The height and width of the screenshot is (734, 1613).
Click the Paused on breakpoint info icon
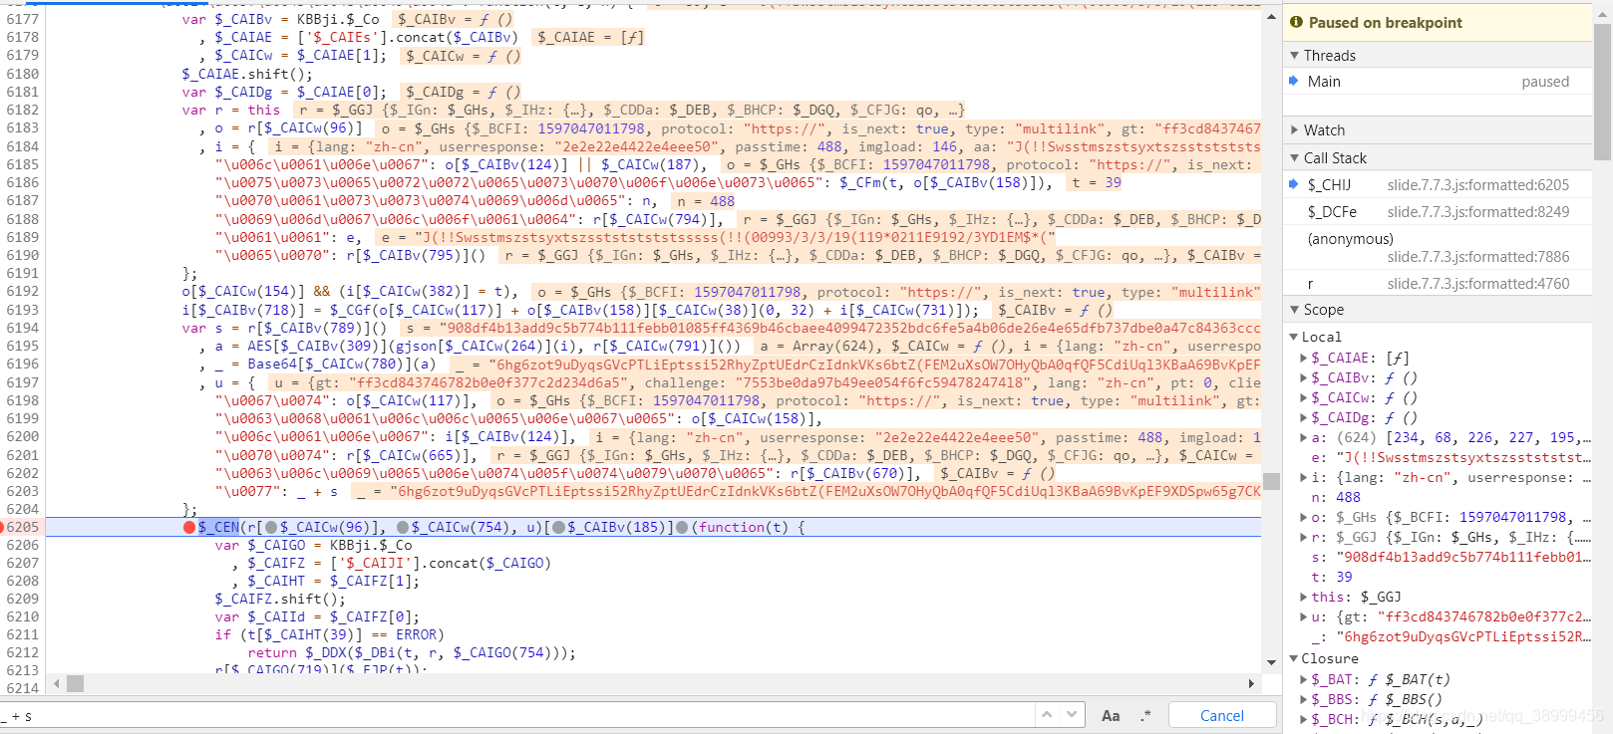tap(1296, 22)
